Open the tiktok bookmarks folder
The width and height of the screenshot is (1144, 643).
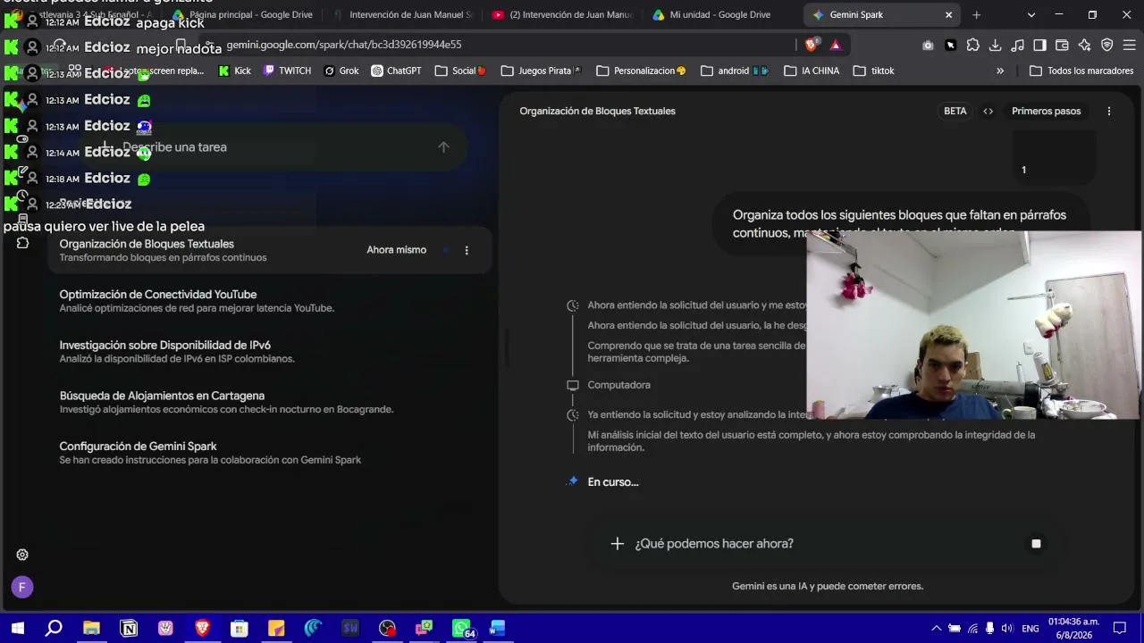(873, 71)
